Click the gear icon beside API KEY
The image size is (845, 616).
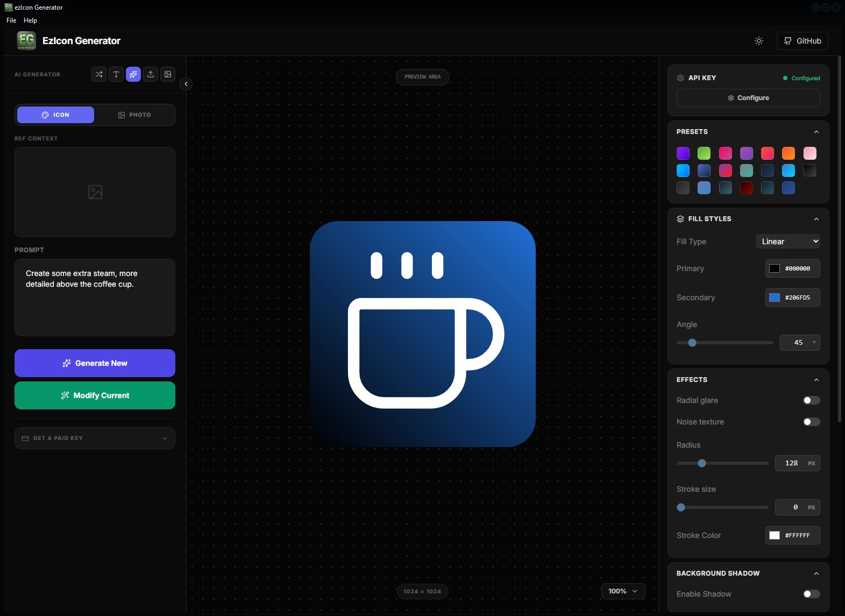tap(680, 78)
